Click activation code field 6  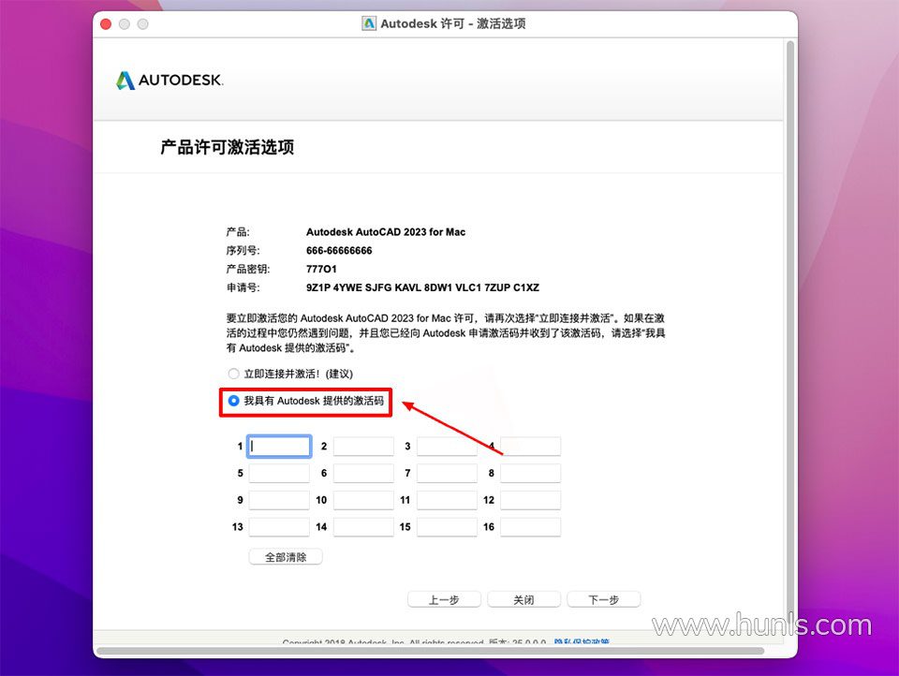point(363,473)
